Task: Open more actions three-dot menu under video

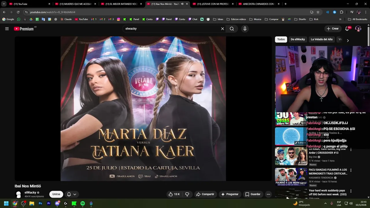Action: click(268, 194)
